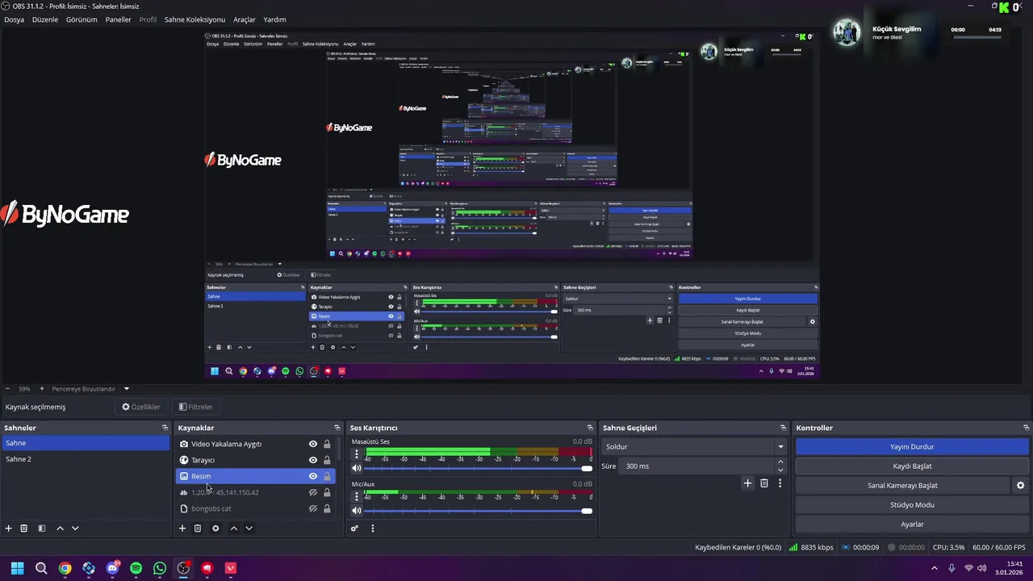The width and height of the screenshot is (1033, 581).
Task: Open Ayarlar settings button
Action: click(x=912, y=525)
